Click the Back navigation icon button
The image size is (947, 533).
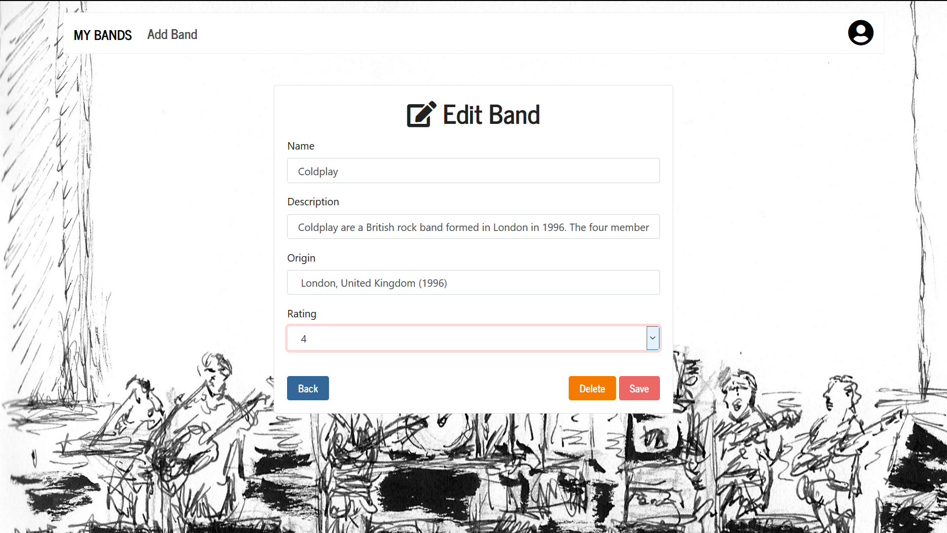[308, 388]
